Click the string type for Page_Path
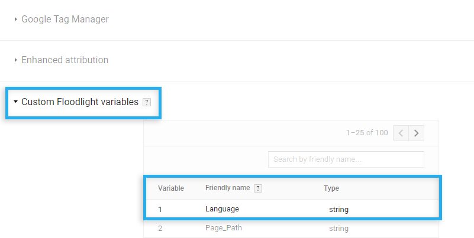This screenshot has height=238, width=474. (x=338, y=229)
